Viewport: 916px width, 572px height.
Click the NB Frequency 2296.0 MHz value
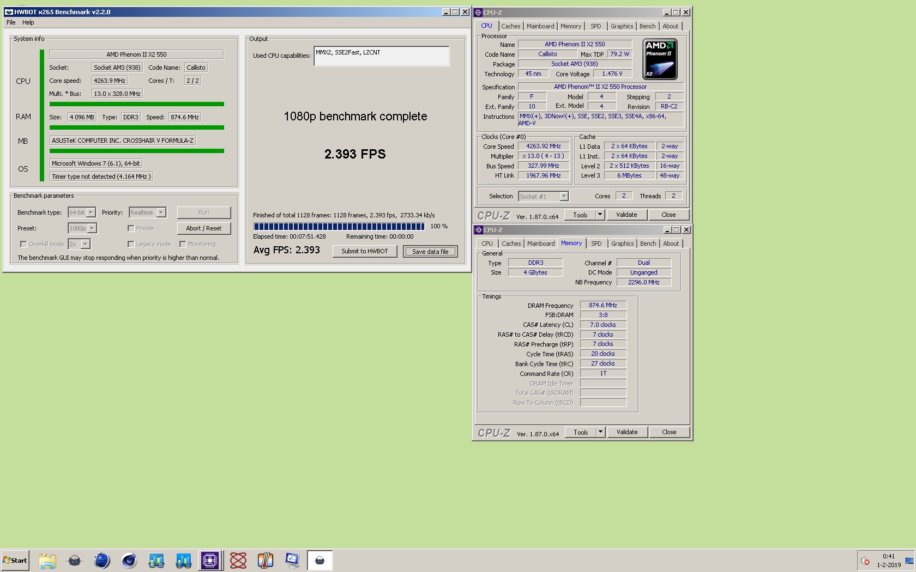[x=644, y=282]
